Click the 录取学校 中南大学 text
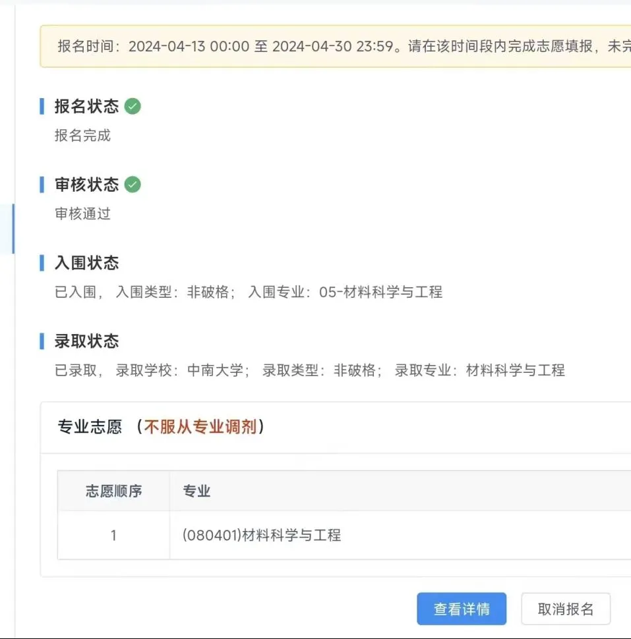This screenshot has height=639, width=631. (183, 370)
